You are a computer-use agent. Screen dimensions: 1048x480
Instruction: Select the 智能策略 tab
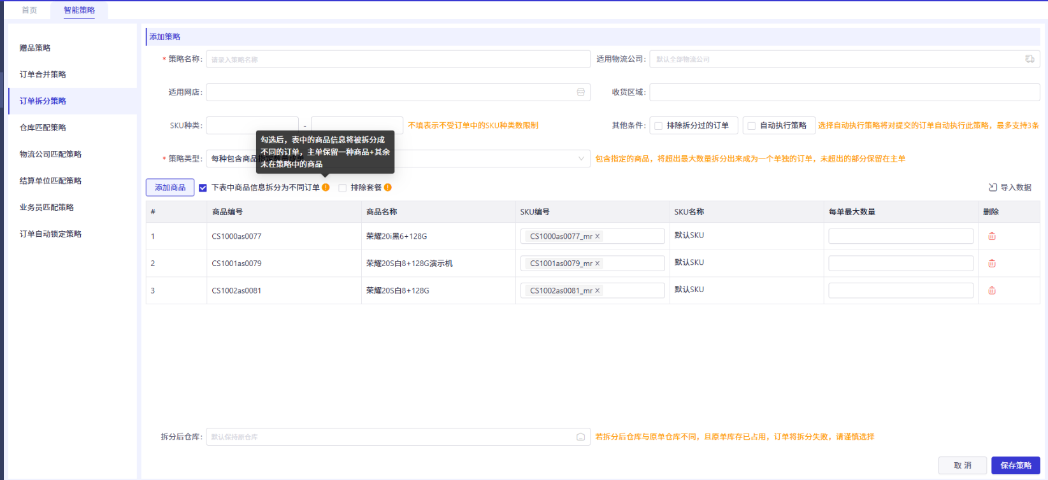tap(79, 10)
